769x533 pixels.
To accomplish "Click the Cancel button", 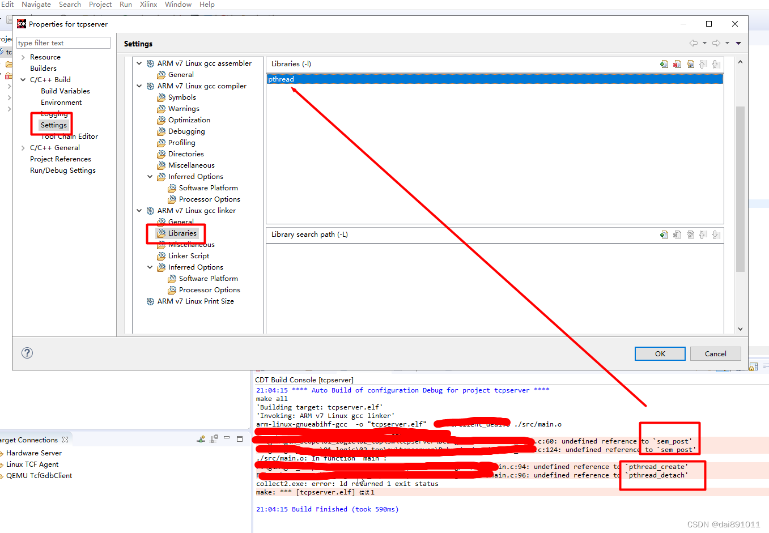I will [x=716, y=353].
